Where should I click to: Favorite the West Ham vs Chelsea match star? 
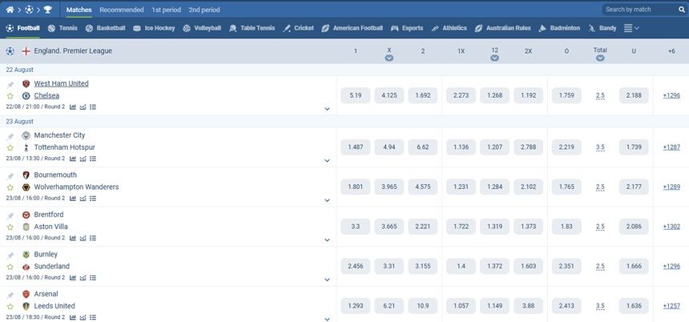[x=10, y=96]
